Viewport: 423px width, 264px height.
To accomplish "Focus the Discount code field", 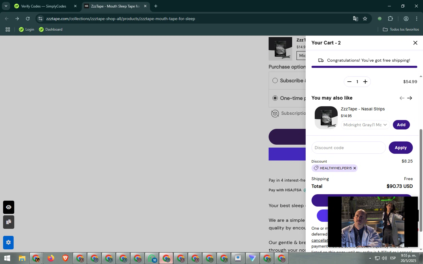I will [x=348, y=148].
